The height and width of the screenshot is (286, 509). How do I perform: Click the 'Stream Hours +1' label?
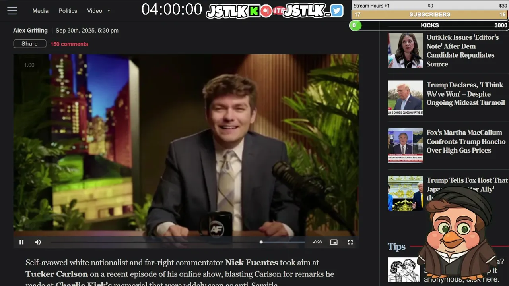(x=371, y=6)
